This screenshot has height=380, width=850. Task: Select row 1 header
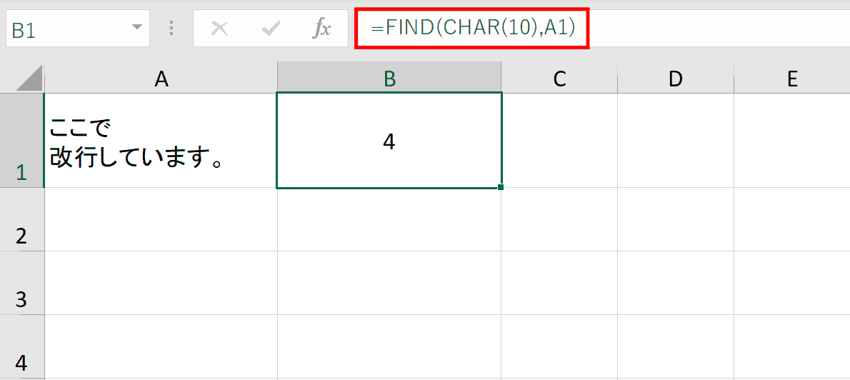(x=21, y=141)
